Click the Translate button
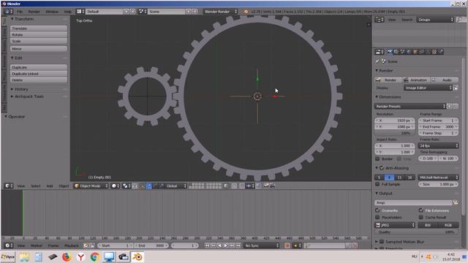The image size is (468, 263). point(39,28)
